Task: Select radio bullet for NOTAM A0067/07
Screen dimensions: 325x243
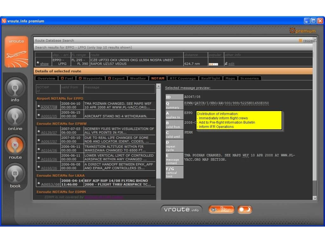Action: (38, 140)
